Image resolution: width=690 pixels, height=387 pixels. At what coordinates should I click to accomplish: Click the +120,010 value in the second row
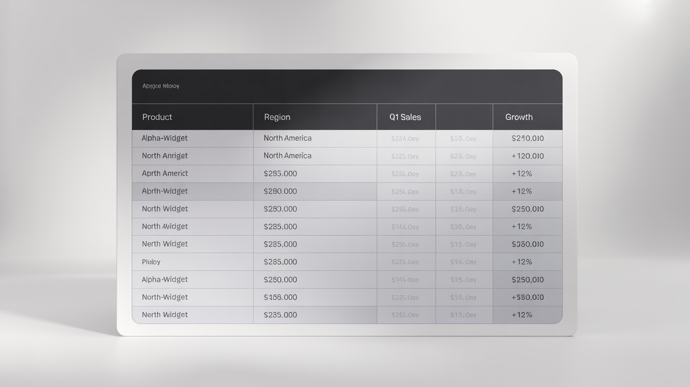(x=527, y=156)
